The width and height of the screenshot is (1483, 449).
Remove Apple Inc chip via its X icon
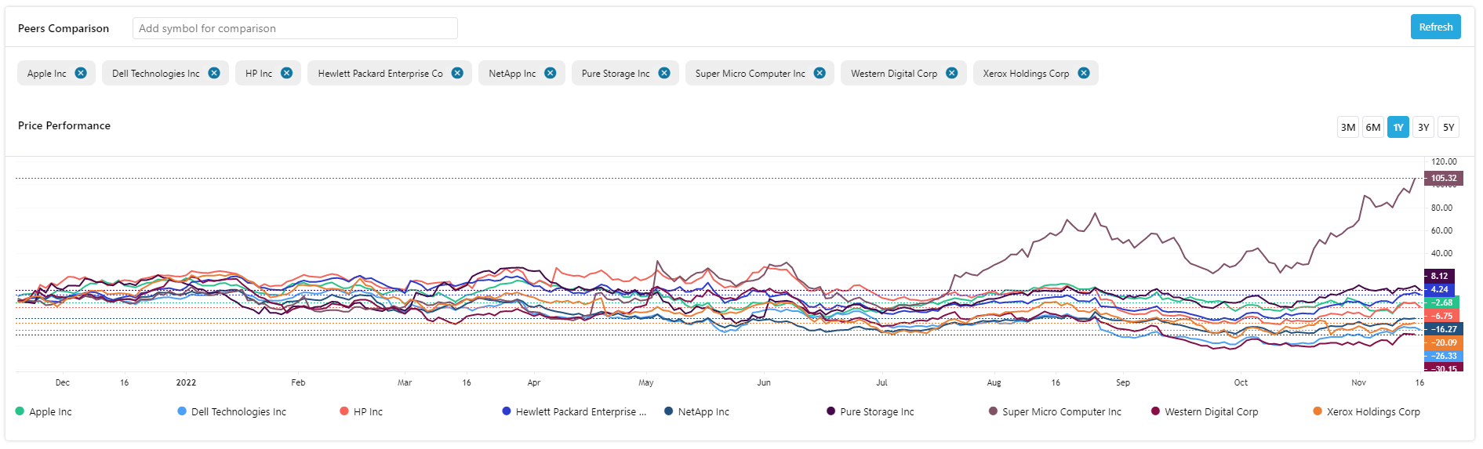81,73
